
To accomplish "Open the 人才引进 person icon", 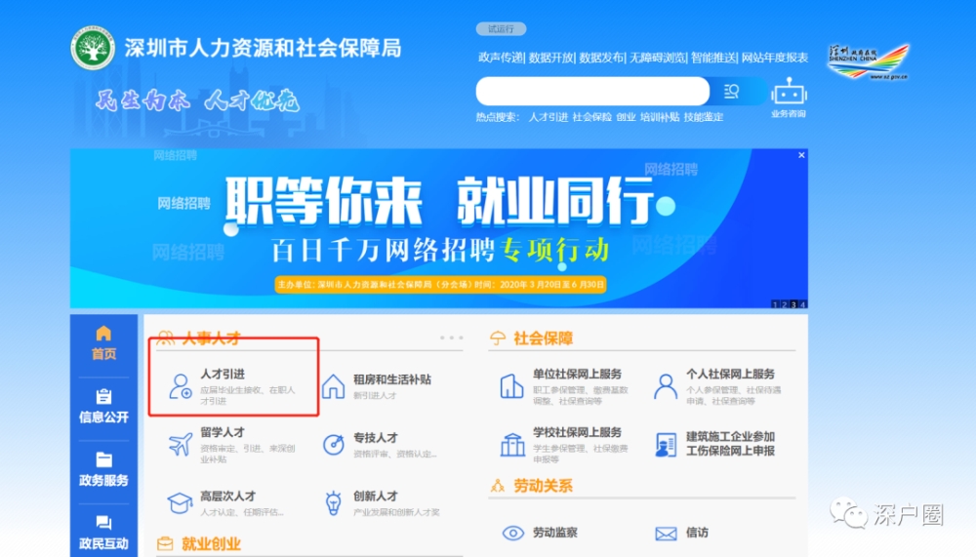I will (181, 386).
